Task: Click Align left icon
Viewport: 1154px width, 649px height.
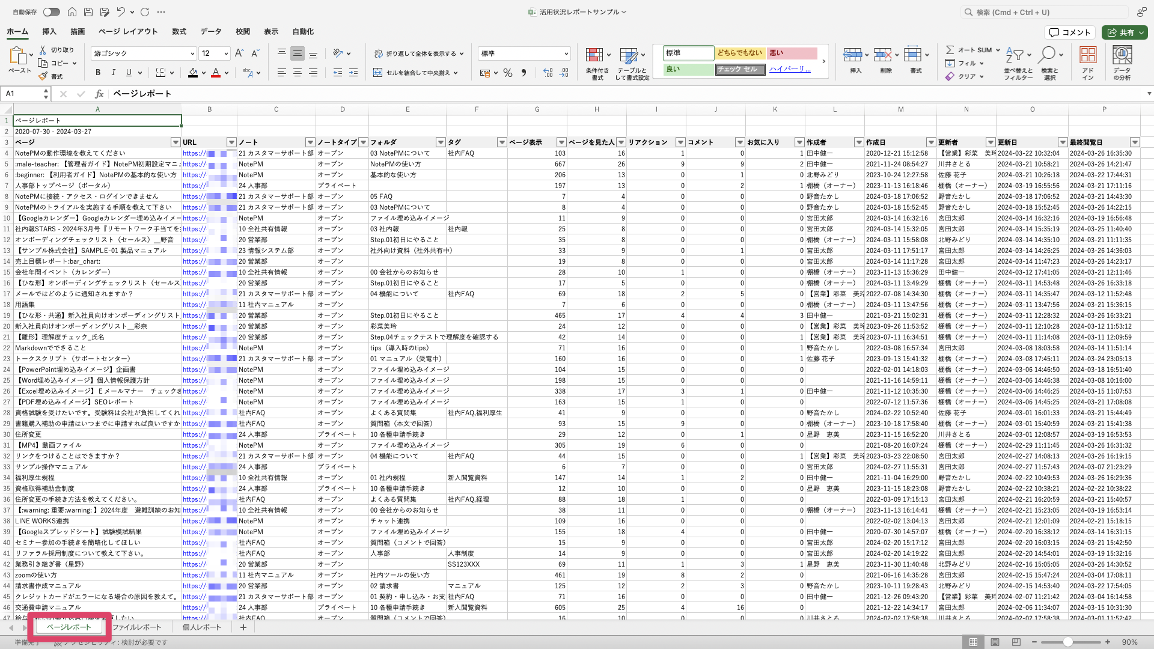Action: tap(282, 73)
